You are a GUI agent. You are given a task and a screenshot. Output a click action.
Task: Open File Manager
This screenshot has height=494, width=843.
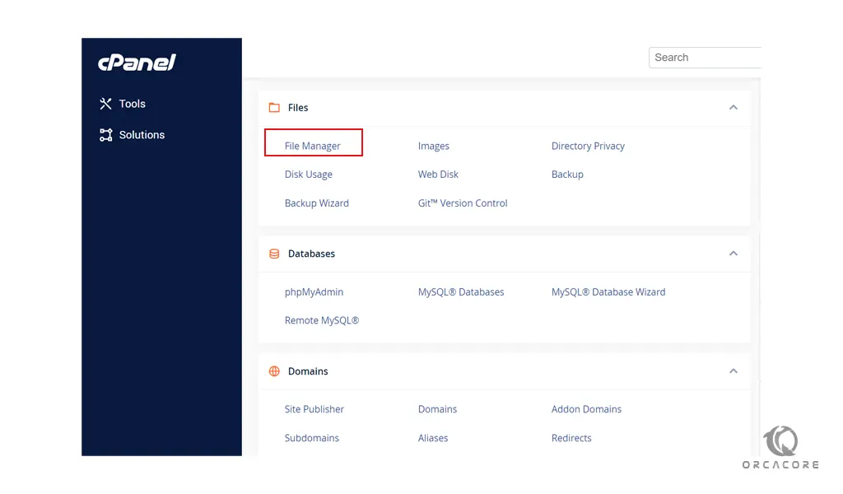coord(312,147)
